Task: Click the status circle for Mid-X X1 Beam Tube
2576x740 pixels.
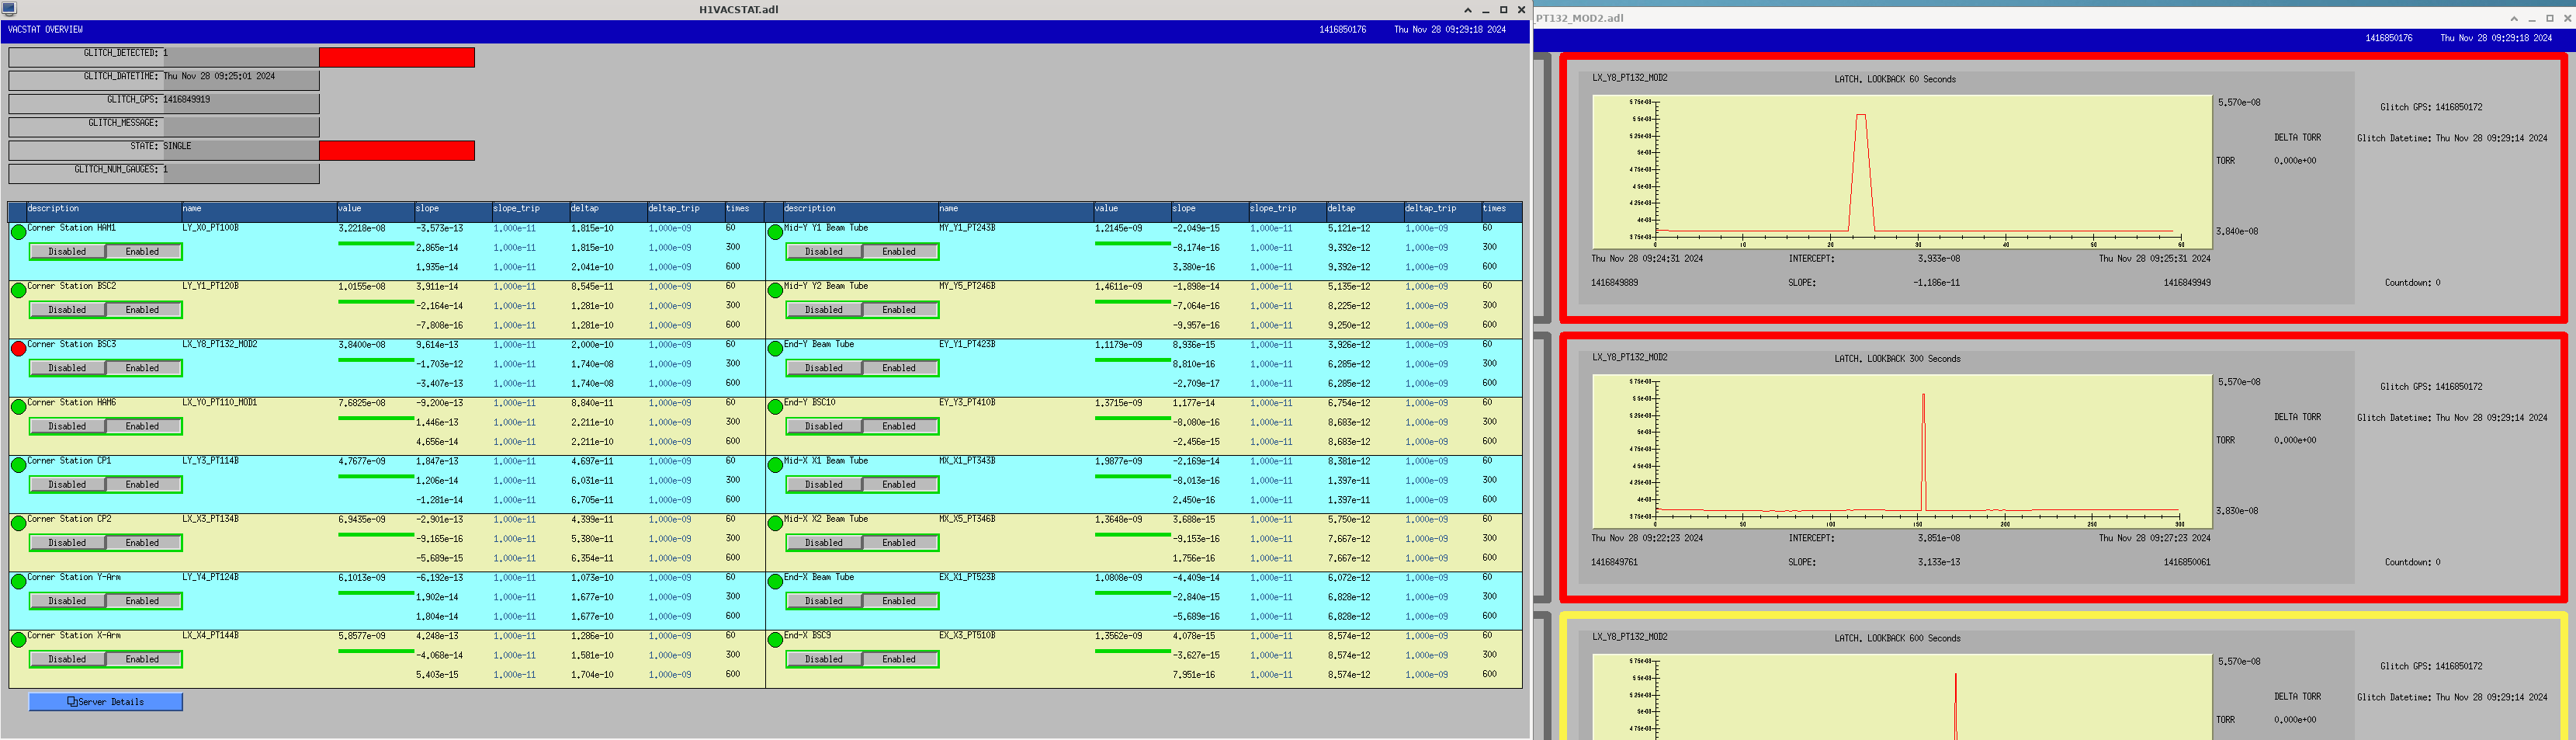Action: tap(775, 465)
